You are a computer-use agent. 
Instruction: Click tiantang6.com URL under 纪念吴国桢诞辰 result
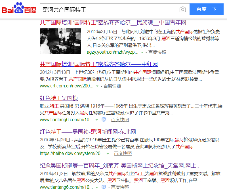[66, 187]
